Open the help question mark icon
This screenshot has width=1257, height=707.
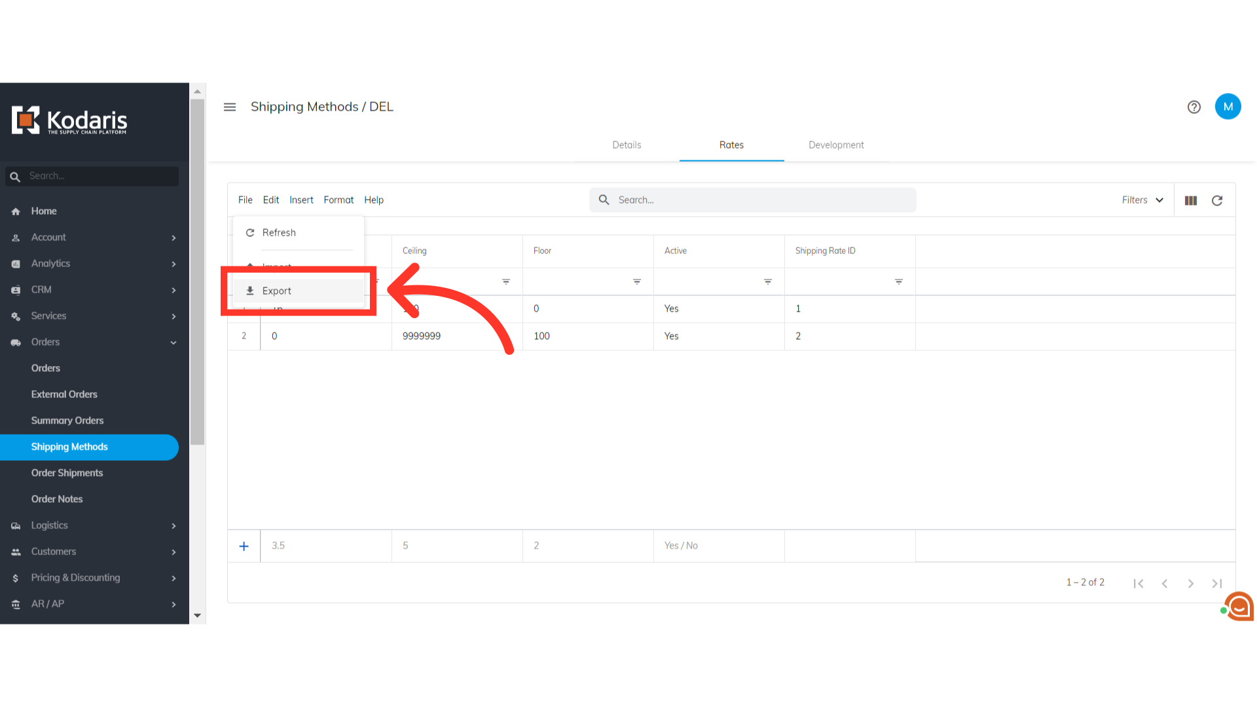tap(1193, 107)
